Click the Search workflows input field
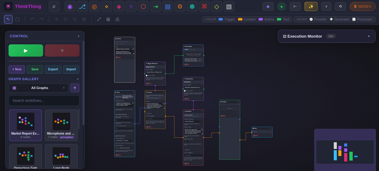Screen dimensions: 379x171 pyautogui.click(x=44, y=101)
